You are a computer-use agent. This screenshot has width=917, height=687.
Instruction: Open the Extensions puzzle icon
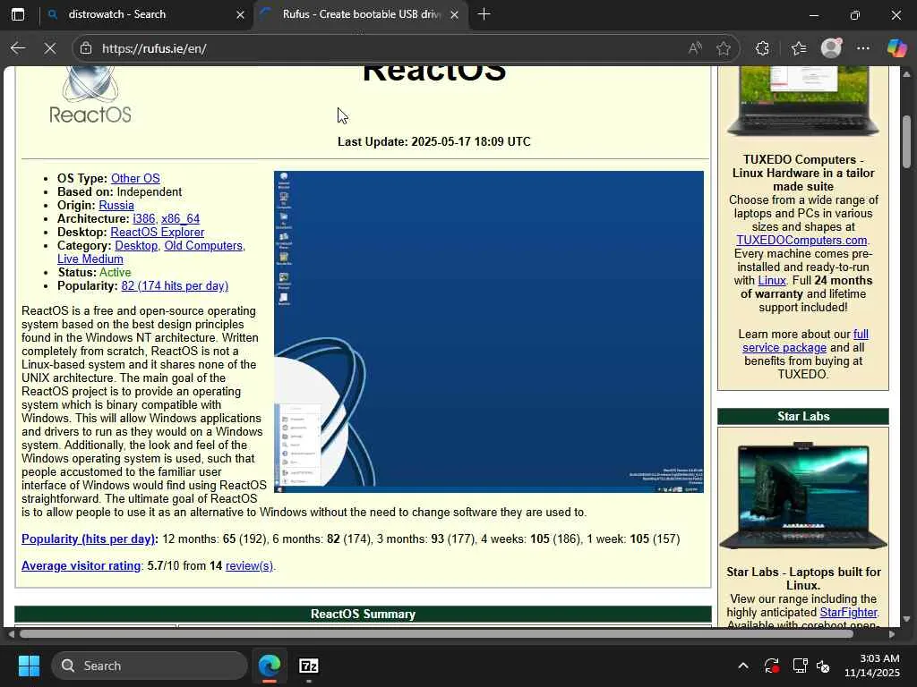(762, 48)
